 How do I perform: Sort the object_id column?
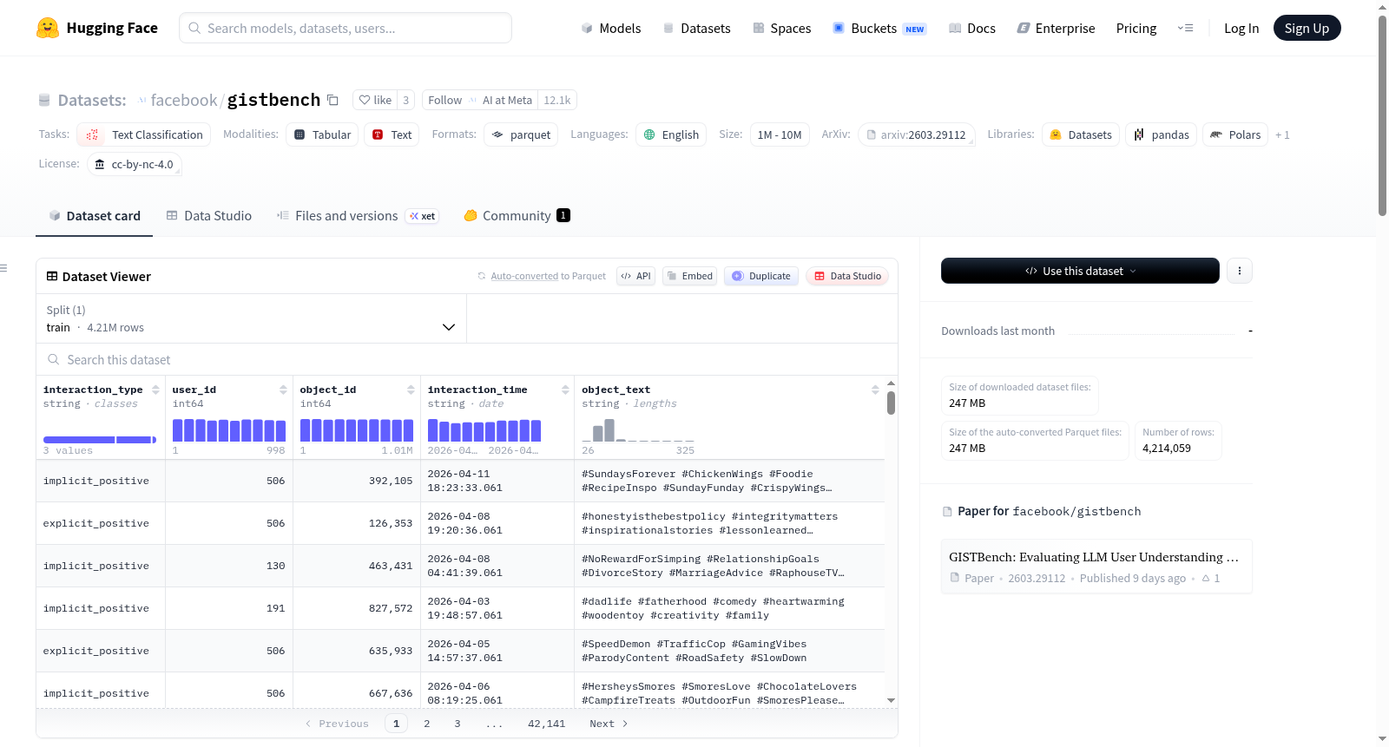(x=411, y=390)
